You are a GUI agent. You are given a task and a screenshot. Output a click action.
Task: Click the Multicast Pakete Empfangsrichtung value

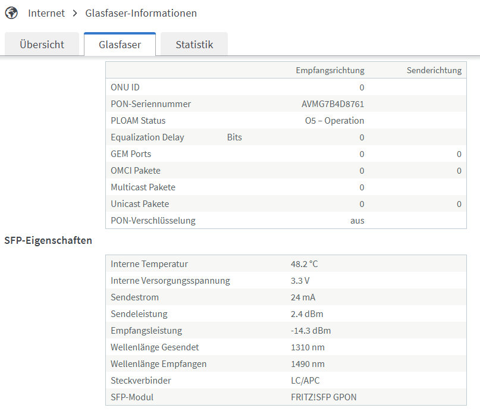(362, 187)
